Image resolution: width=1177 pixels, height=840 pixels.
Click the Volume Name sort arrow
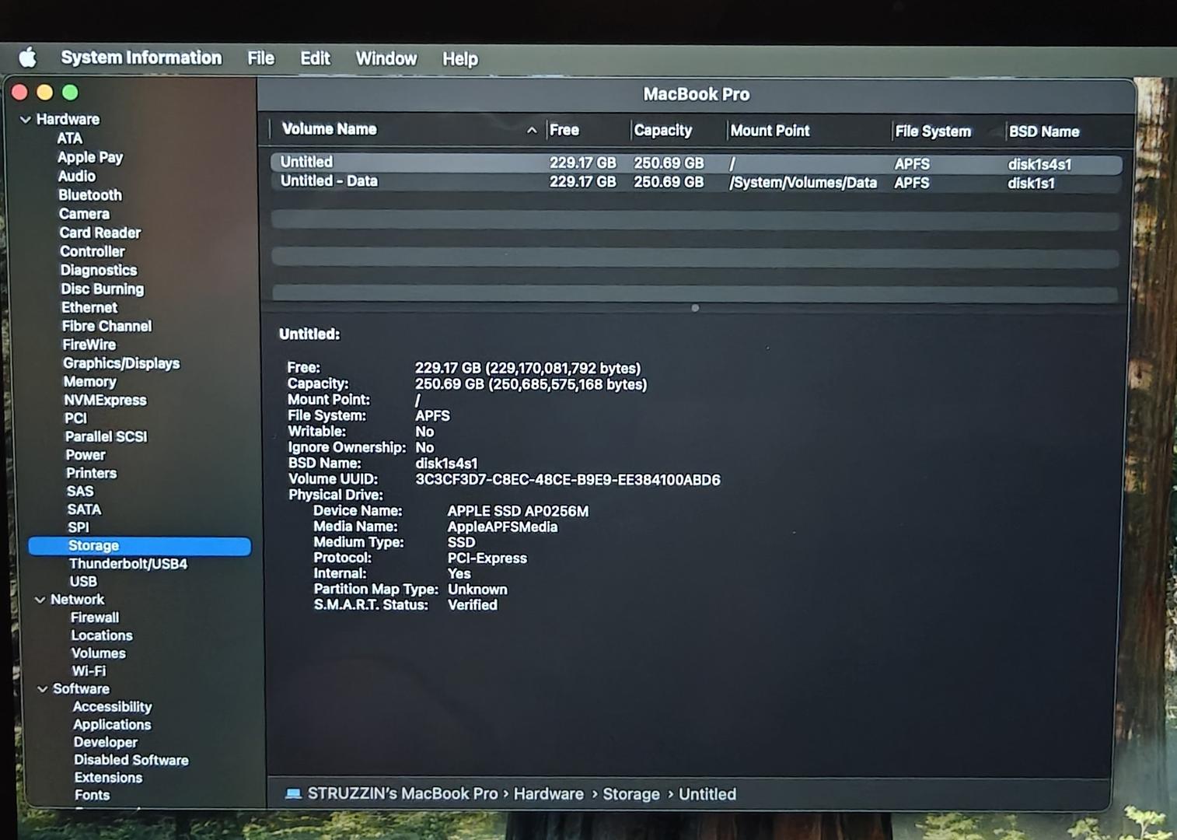coord(532,131)
